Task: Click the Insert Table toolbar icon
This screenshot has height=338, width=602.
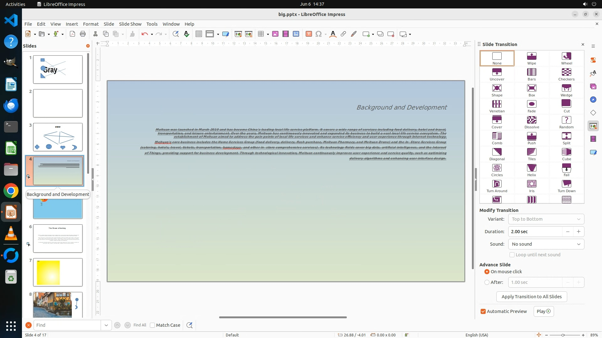Action: (261, 34)
